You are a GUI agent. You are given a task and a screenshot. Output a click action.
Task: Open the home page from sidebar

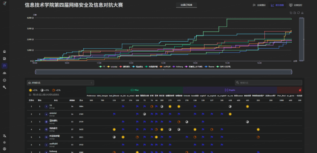pyautogui.click(x=4, y=51)
